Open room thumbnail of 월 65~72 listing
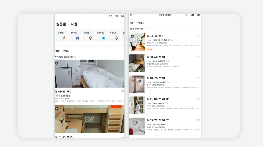 tap(137, 126)
